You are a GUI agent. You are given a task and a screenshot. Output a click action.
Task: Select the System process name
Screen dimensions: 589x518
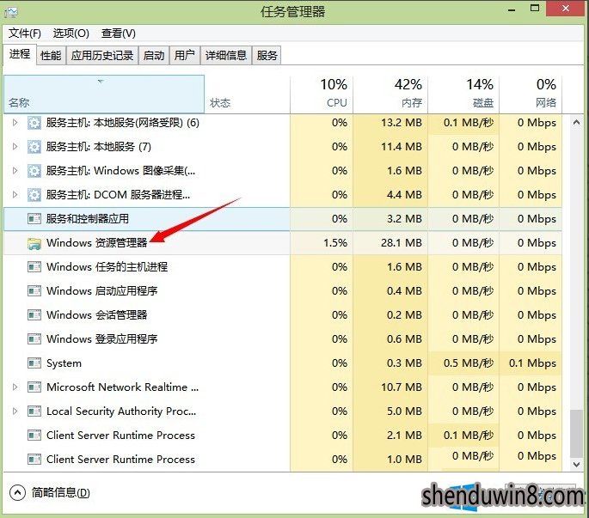(64, 363)
